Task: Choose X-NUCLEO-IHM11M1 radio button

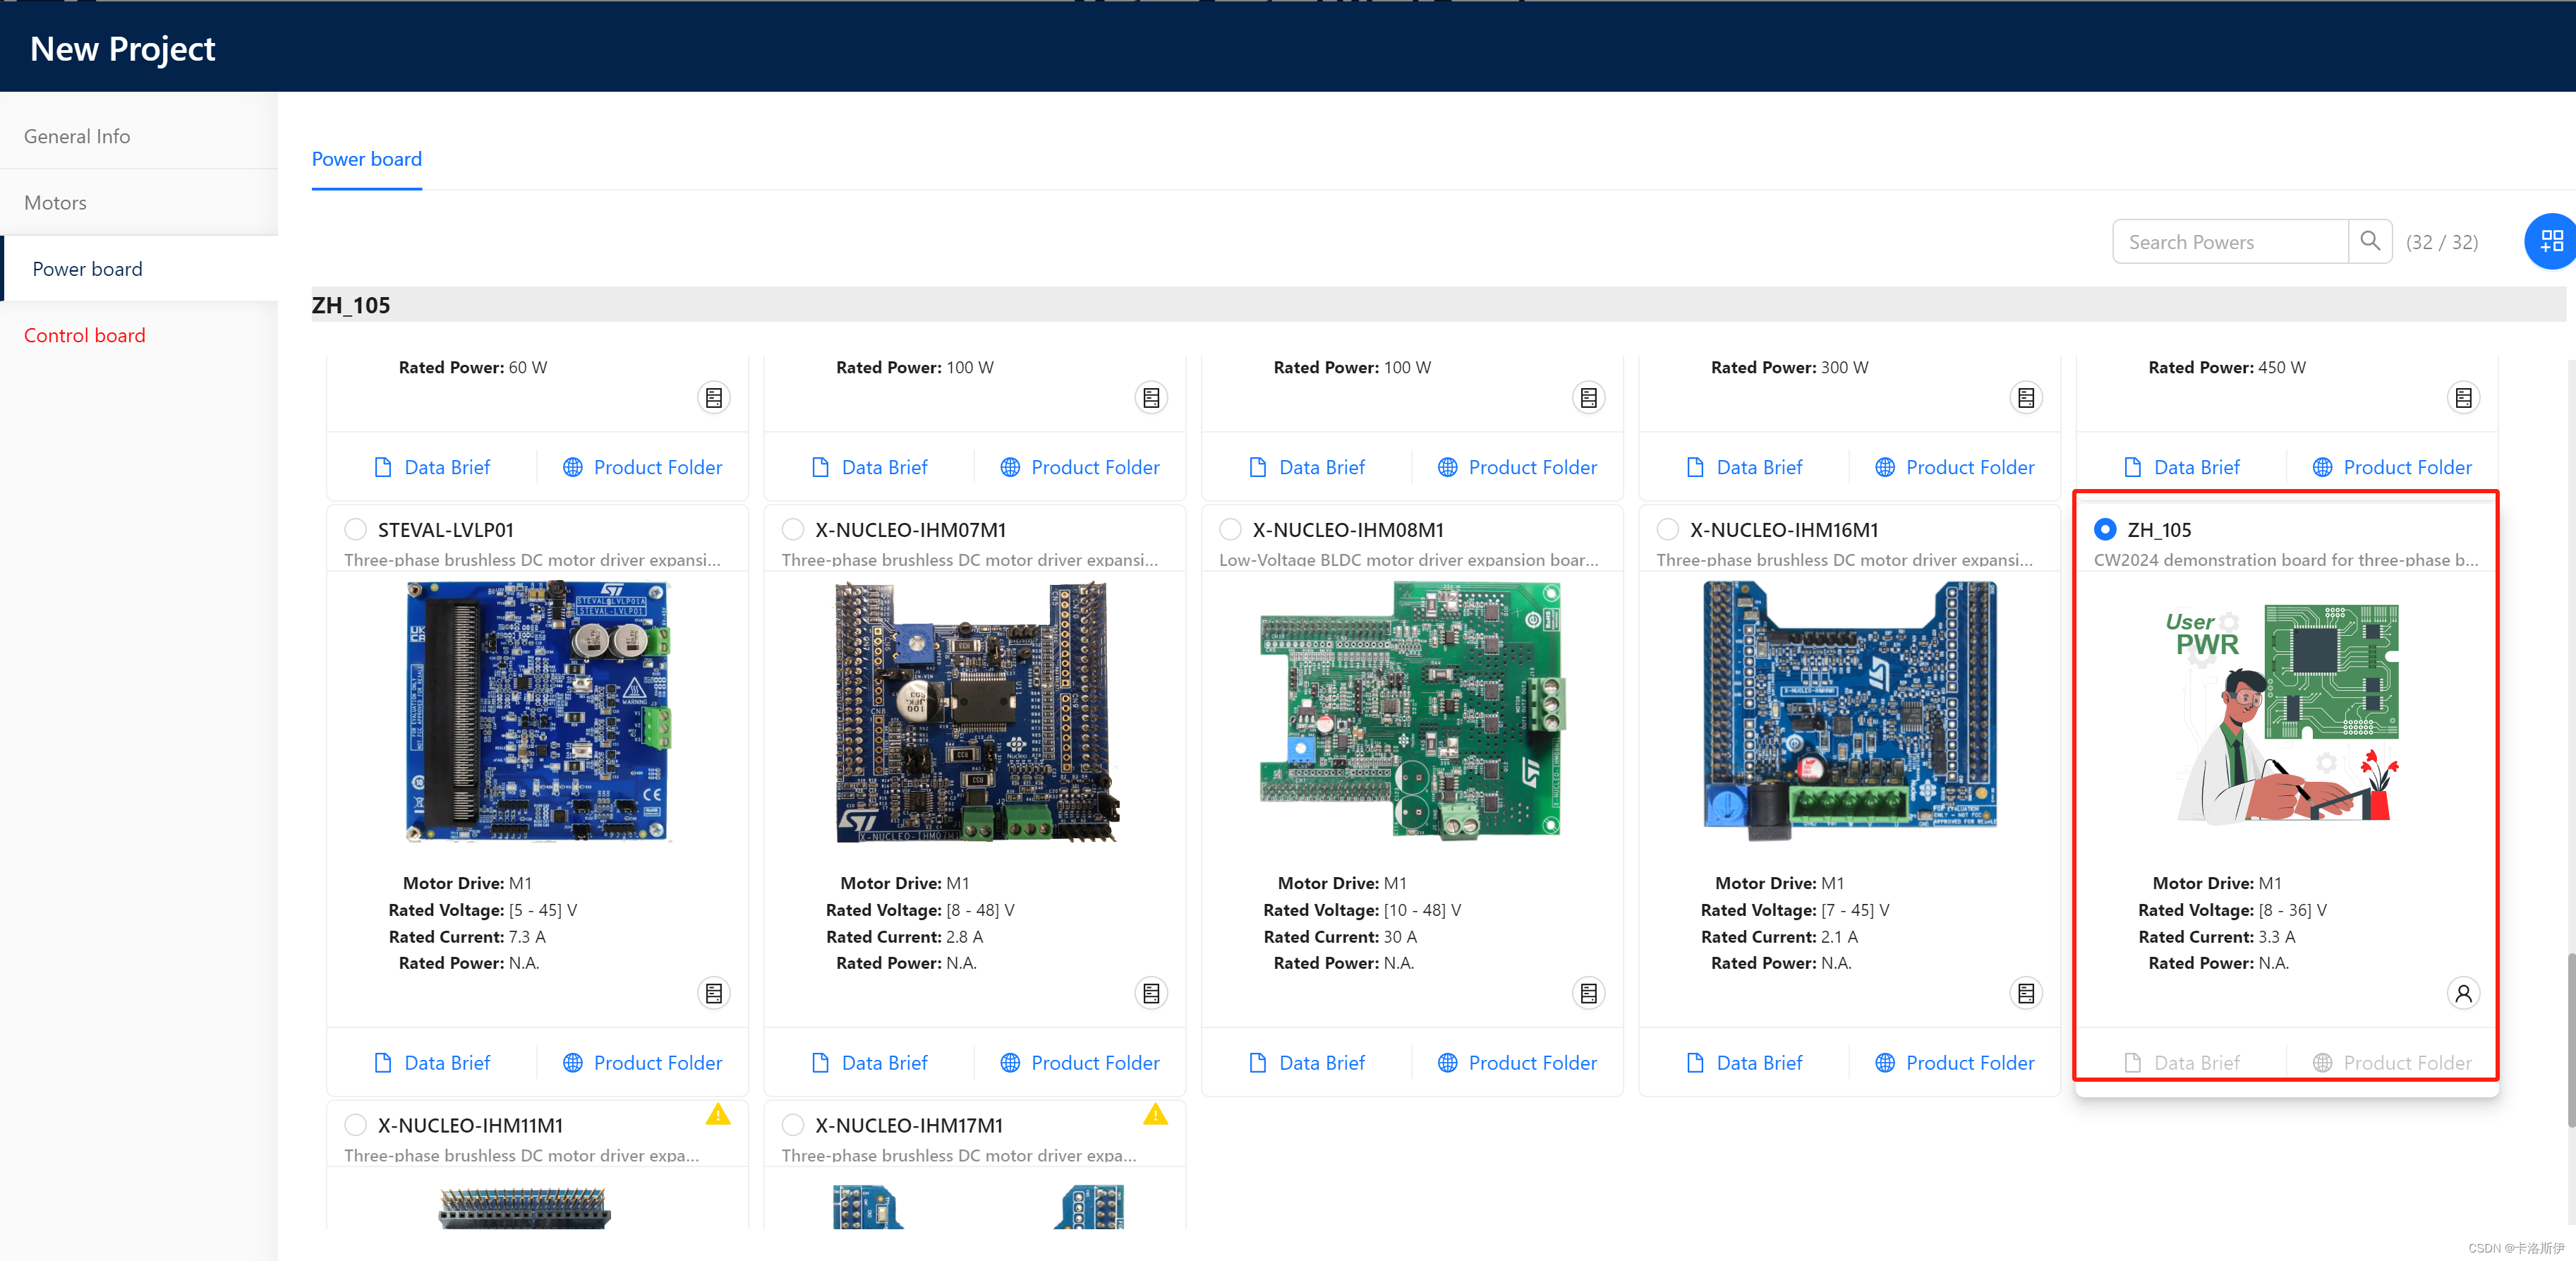Action: (355, 1125)
